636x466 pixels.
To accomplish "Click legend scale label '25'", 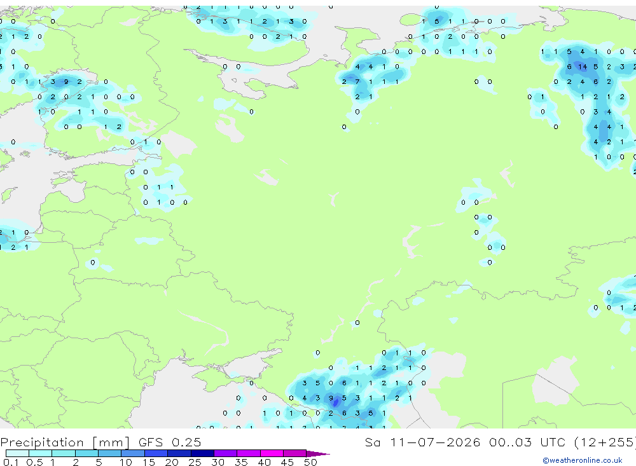I will click(195, 462).
